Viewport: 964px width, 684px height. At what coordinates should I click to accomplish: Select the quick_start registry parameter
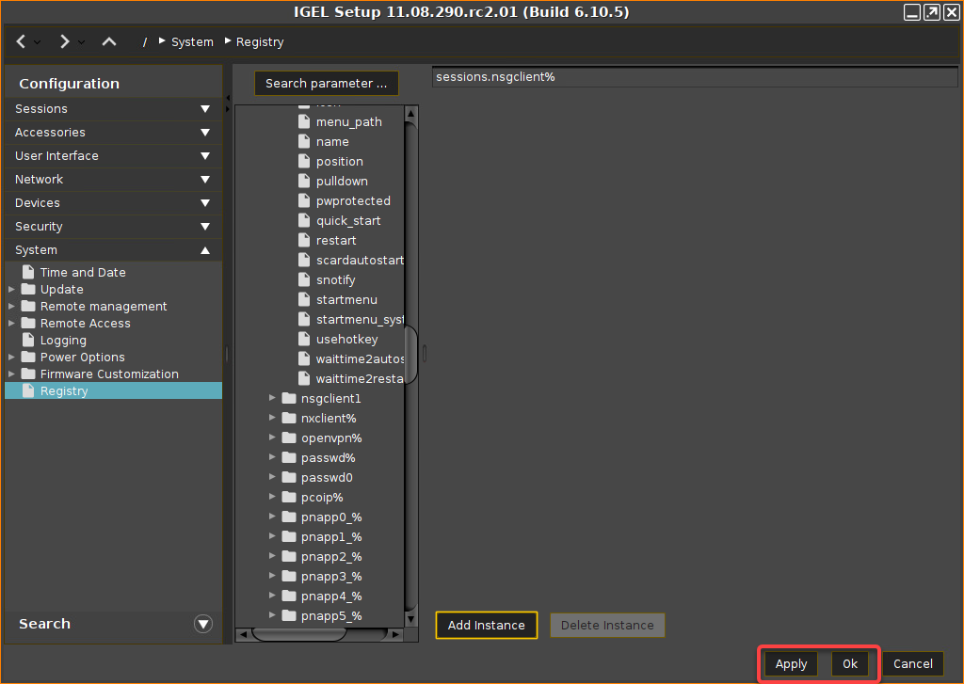click(348, 221)
